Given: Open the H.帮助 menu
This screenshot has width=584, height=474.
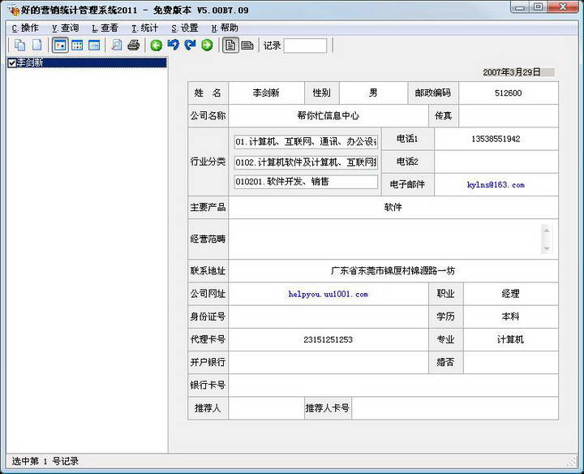Looking at the screenshot, I should 224,28.
